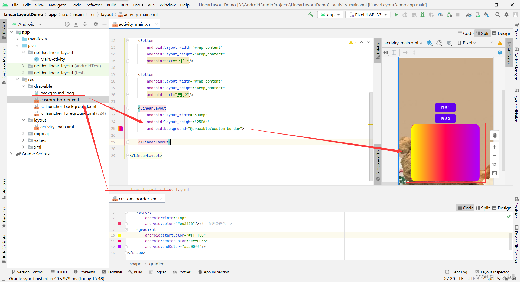Click the gradient drawable gutter icon on line 25
Image resolution: width=520 pixels, height=282 pixels.
pos(120,129)
